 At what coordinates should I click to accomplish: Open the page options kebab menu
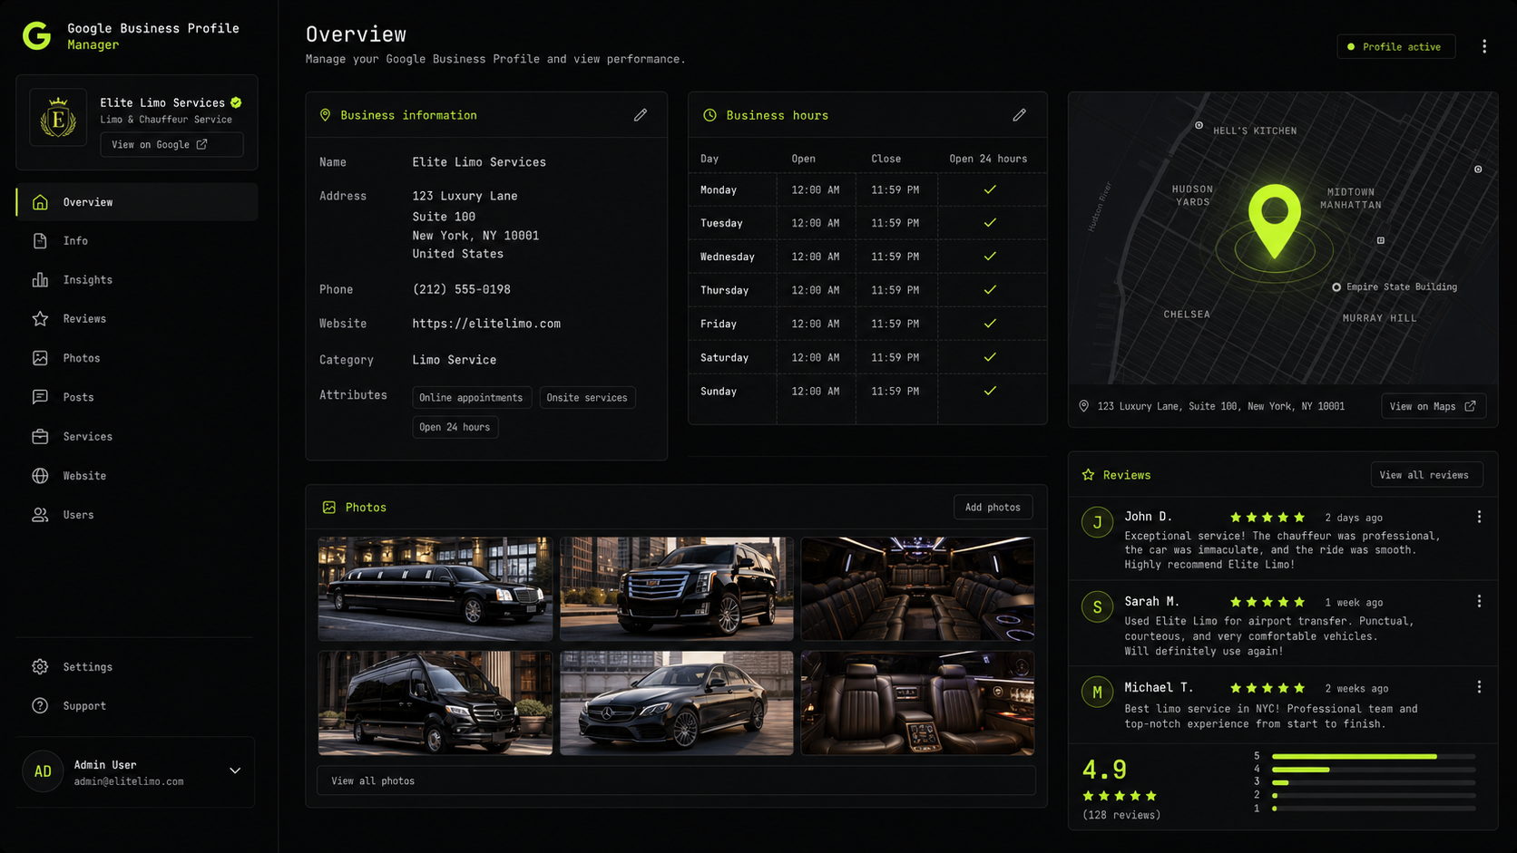tap(1484, 46)
